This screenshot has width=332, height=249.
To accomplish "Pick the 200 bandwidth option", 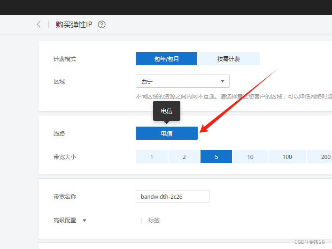I will click(x=324, y=157).
